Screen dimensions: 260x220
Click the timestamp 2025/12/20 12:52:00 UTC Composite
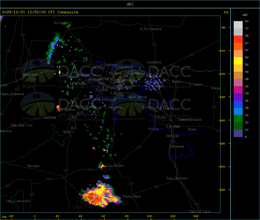(40, 12)
